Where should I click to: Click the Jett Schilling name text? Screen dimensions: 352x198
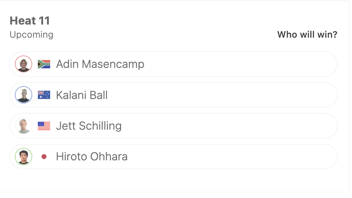89,126
